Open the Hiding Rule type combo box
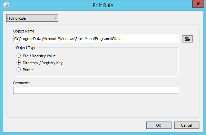The width and height of the screenshot is (206, 135). click(x=32, y=18)
